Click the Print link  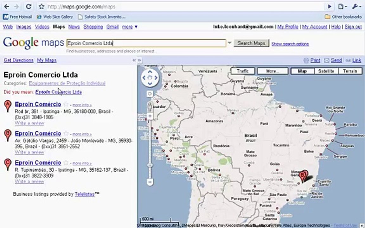click(x=315, y=60)
